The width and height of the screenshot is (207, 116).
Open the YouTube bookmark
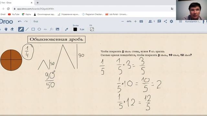point(14,14)
